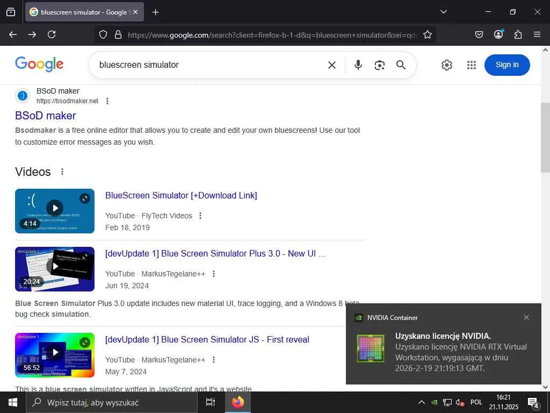Open Firefox account icon

(x=498, y=34)
